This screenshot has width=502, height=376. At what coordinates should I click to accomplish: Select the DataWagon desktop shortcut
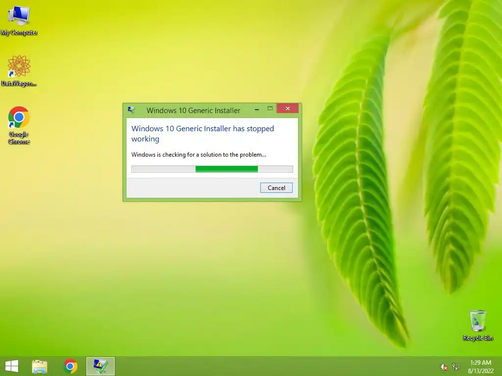point(19,70)
